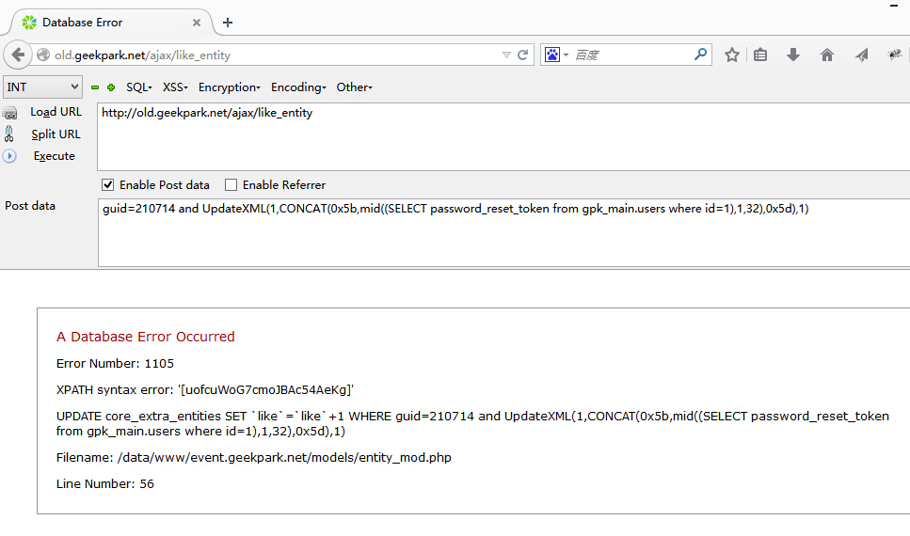Click into the Post data text area
The width and height of the screenshot is (910, 536).
click(x=503, y=232)
